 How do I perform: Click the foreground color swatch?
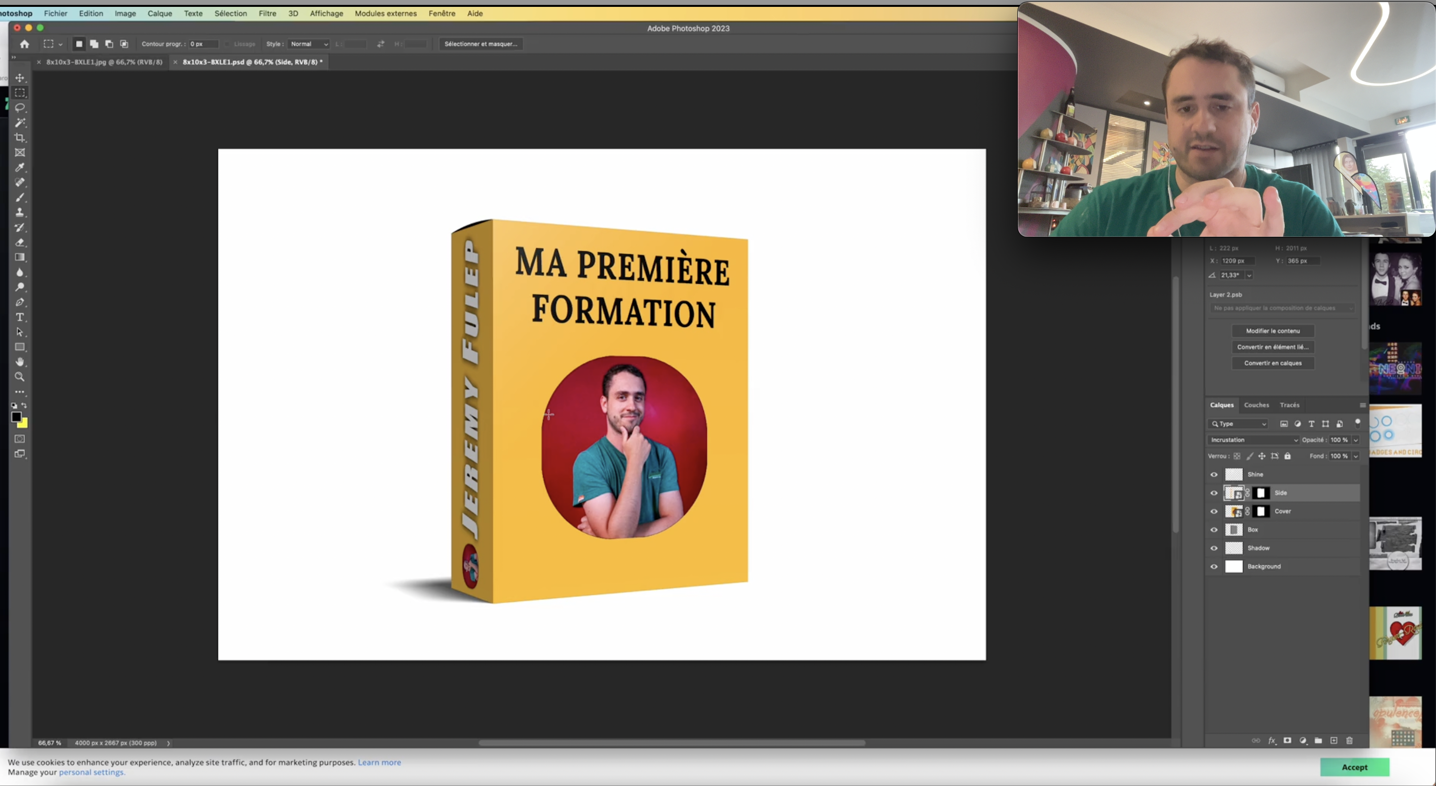click(16, 417)
